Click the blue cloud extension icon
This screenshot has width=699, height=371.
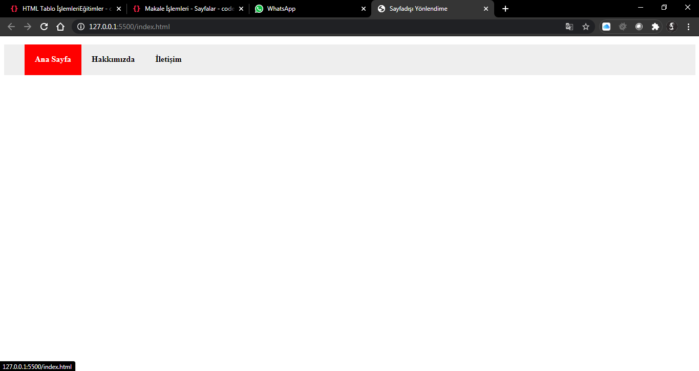pos(606,27)
